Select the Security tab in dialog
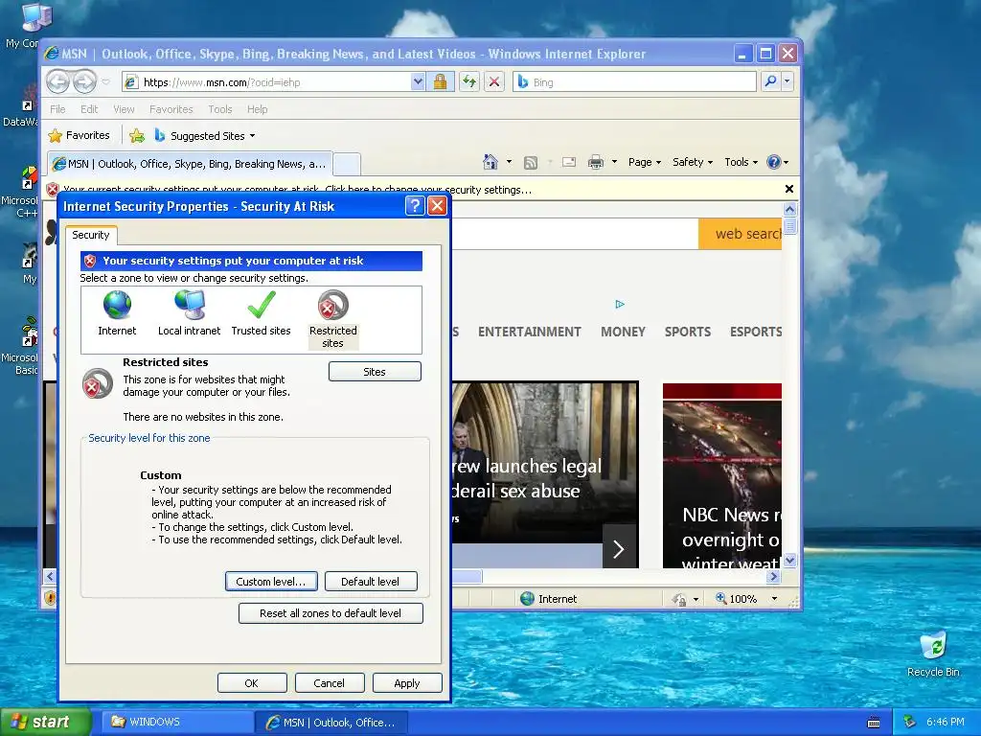 (x=91, y=235)
